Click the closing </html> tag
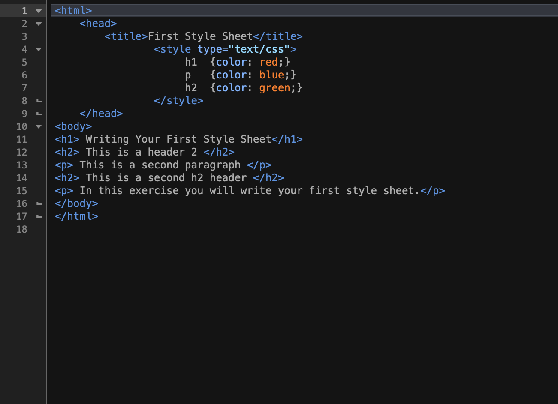The image size is (558, 404). (76, 216)
